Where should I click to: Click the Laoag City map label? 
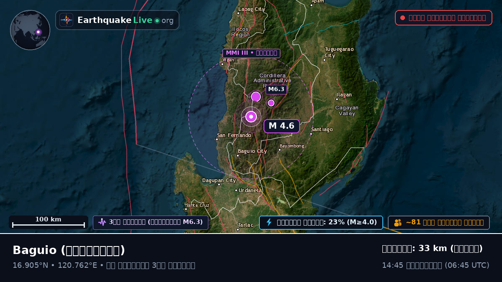coord(252,9)
